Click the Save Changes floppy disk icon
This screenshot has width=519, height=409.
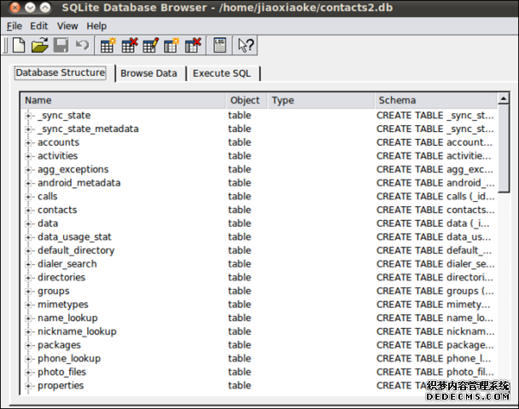point(61,45)
